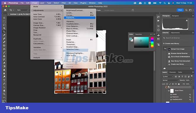Open the layer Kind filter dropdown

(x=168, y=77)
